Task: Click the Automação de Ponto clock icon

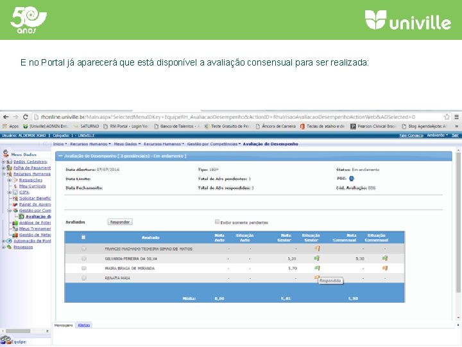Action: [10, 241]
